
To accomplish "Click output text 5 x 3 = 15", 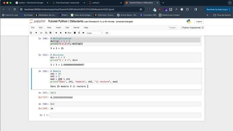I will pos(57,48).
